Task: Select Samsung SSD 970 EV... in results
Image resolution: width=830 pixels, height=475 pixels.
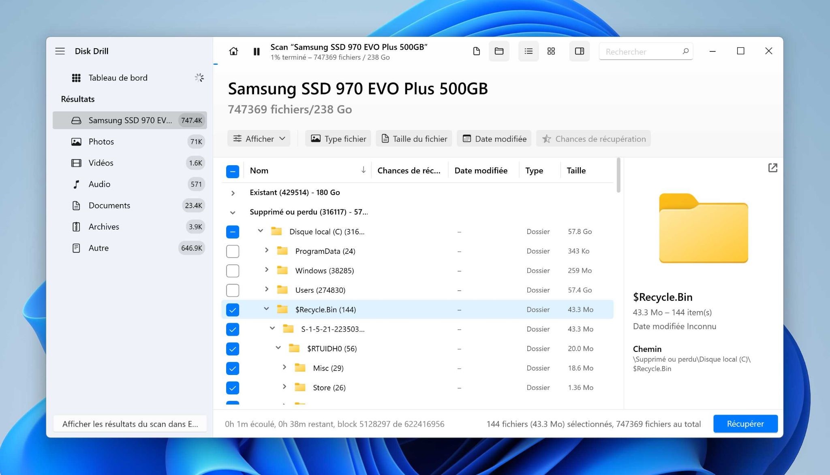Action: tap(130, 120)
